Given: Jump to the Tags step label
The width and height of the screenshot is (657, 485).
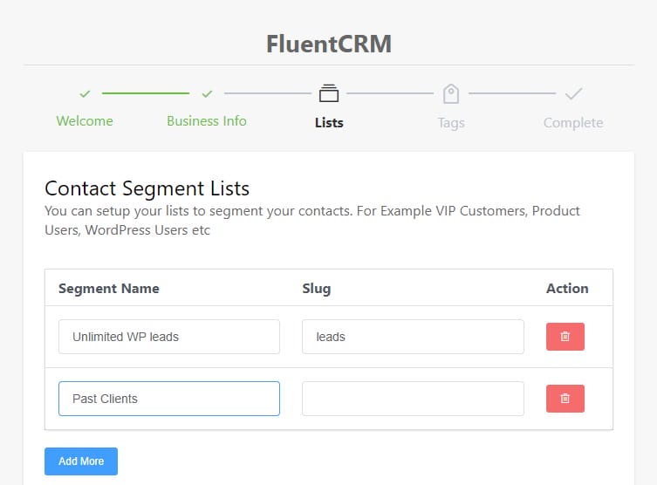Looking at the screenshot, I should point(451,123).
